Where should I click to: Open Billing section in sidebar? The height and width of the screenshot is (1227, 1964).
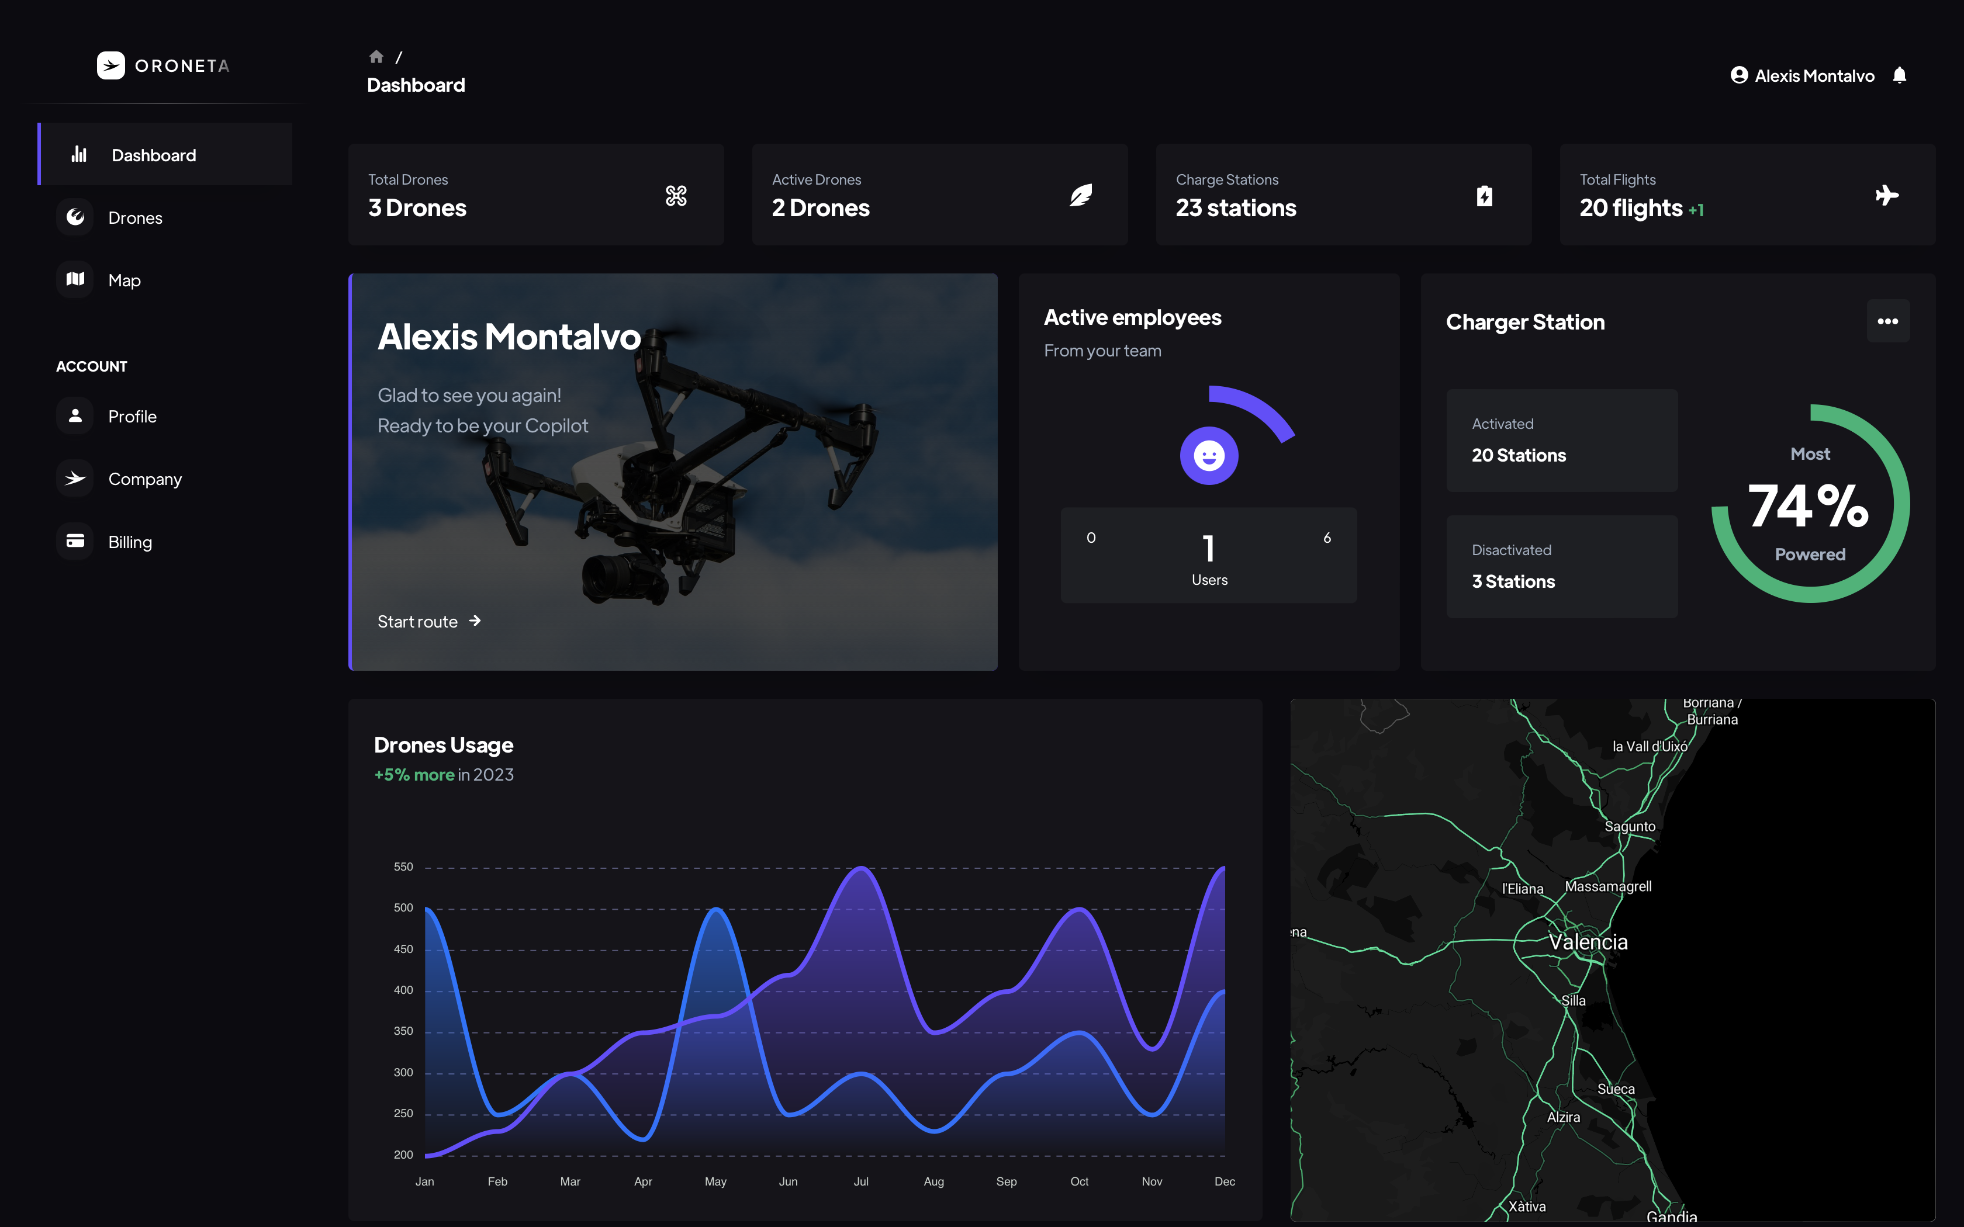point(130,541)
